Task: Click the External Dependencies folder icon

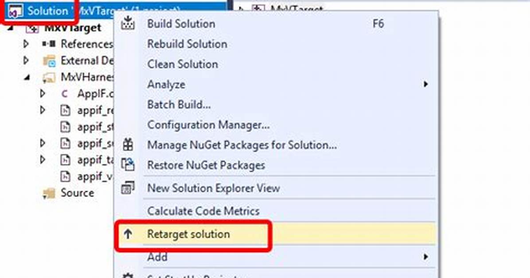Action: (49, 61)
